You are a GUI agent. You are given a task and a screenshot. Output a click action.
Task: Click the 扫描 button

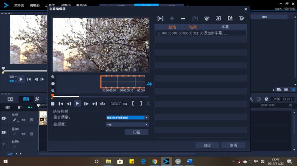(136, 132)
